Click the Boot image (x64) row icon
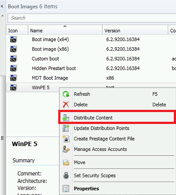Screen dimensions: 176x195 13,39
